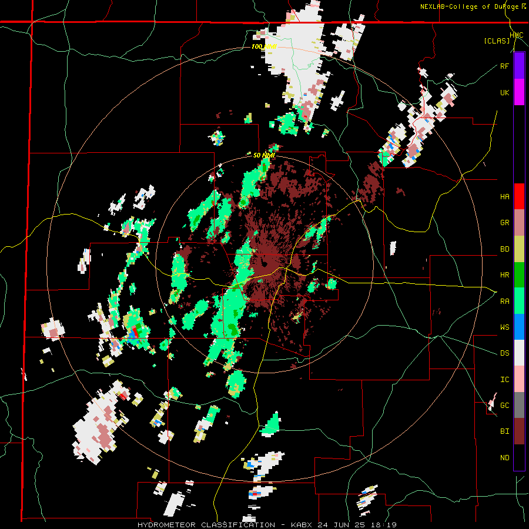This screenshot has width=529, height=529.
Task: Click the DS legend label
Action: click(504, 353)
